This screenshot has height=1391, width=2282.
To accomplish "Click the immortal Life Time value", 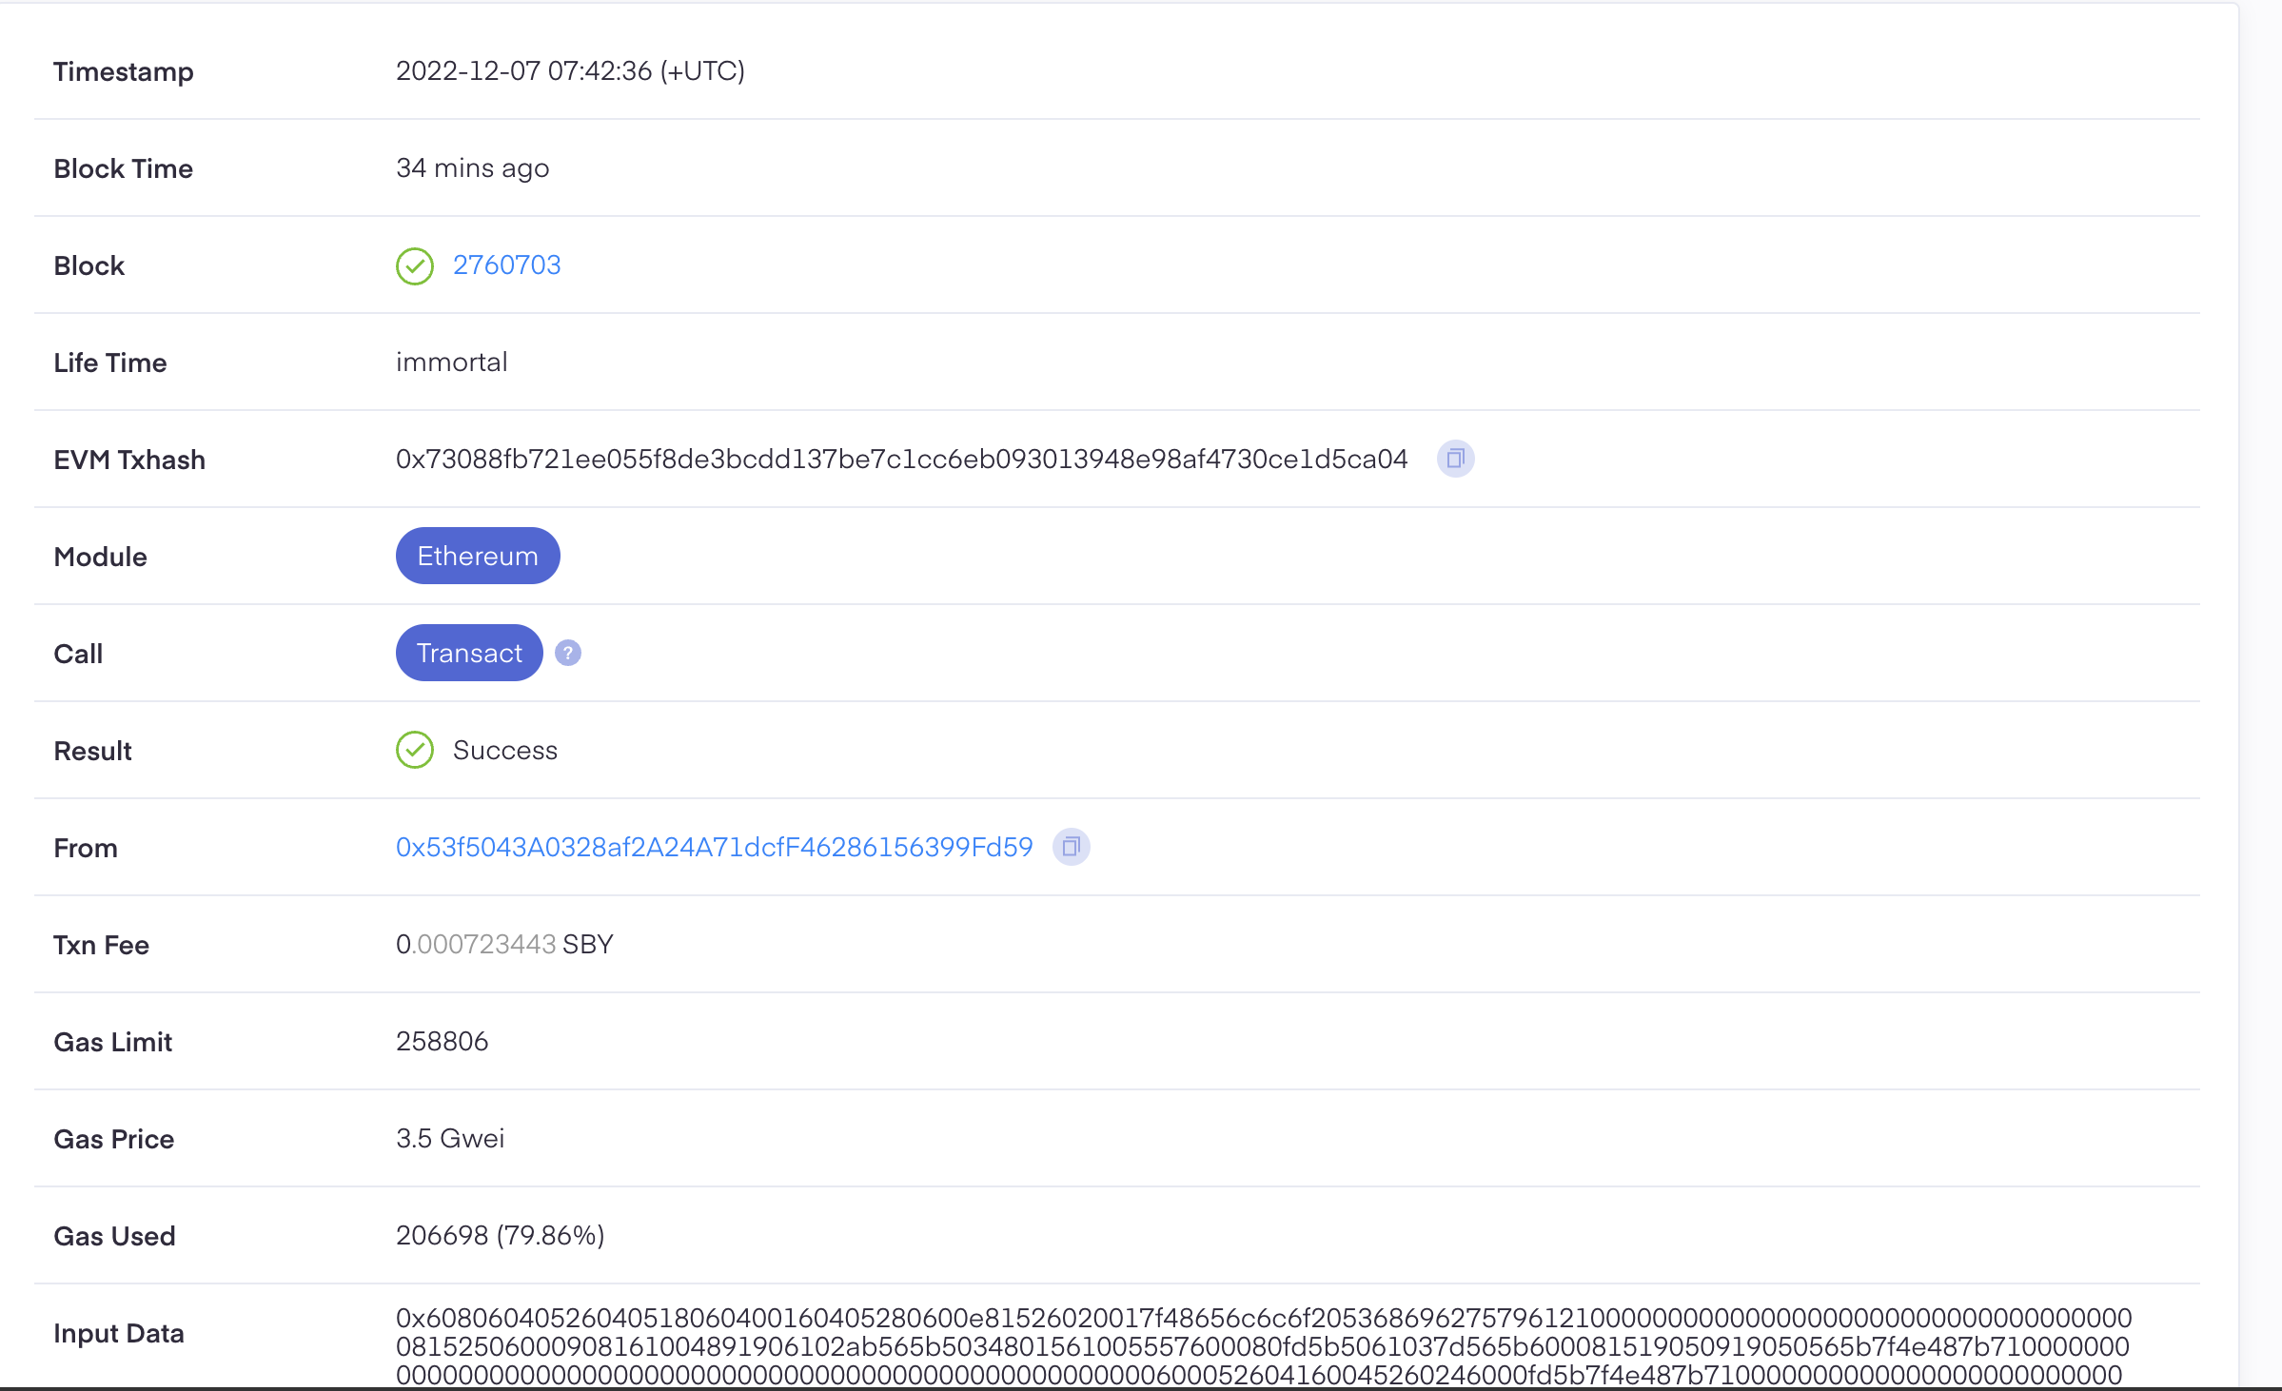I will [x=451, y=362].
